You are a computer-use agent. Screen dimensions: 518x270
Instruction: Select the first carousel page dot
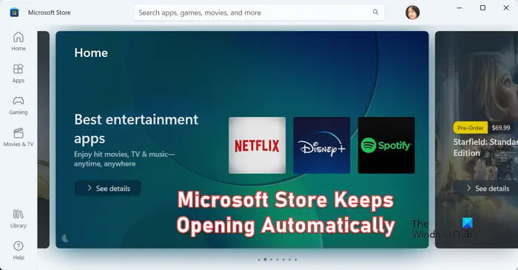click(x=259, y=260)
